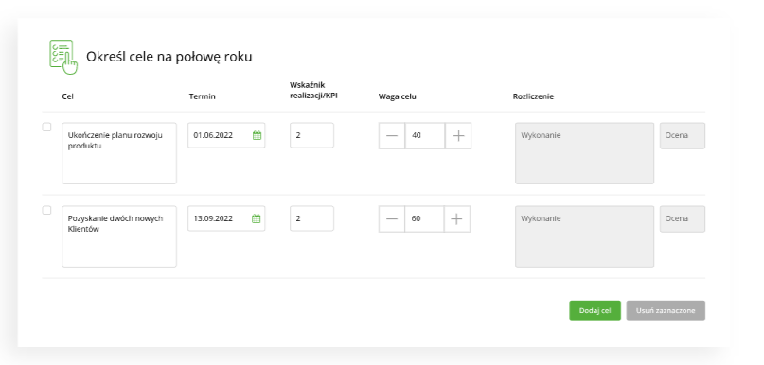Click second goal's Ocena field
The width and height of the screenshot is (764, 365).
tap(683, 219)
